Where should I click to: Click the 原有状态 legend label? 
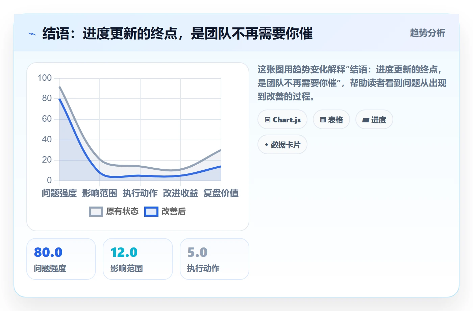tap(122, 212)
